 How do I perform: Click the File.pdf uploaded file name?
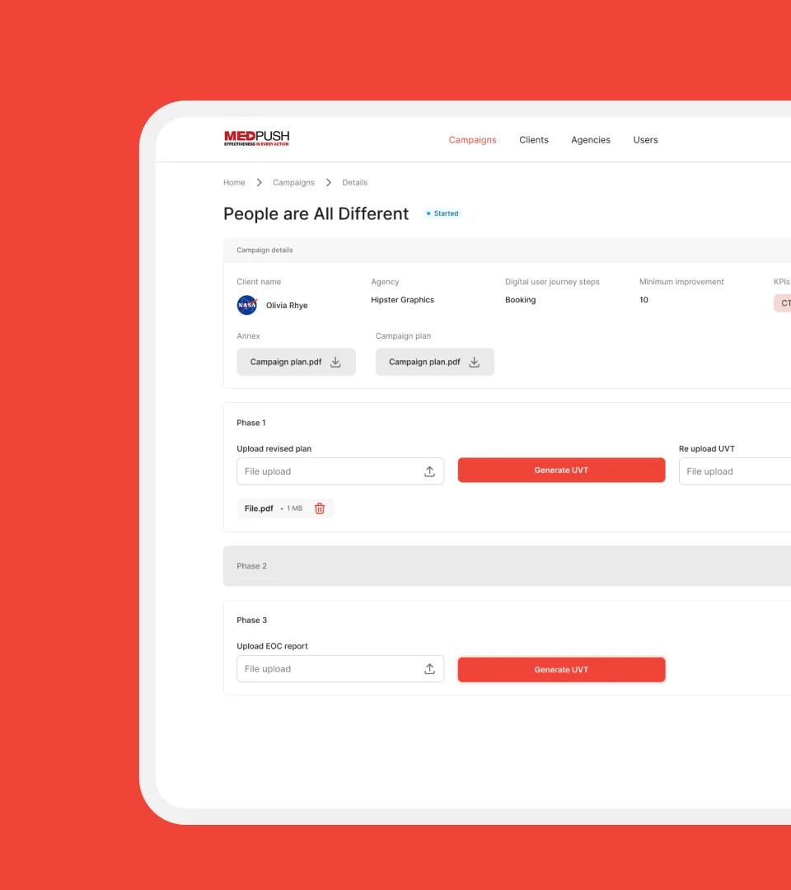(x=259, y=508)
